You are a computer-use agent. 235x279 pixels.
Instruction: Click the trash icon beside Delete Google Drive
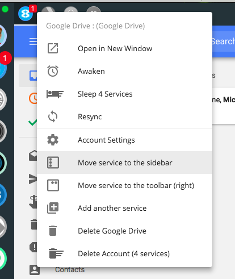click(x=53, y=231)
